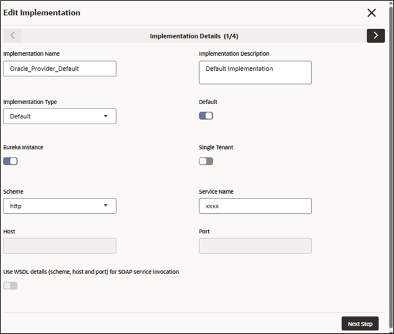The width and height of the screenshot is (394, 334).
Task: Click the Implementation Type dropdown arrow
Action: point(106,116)
